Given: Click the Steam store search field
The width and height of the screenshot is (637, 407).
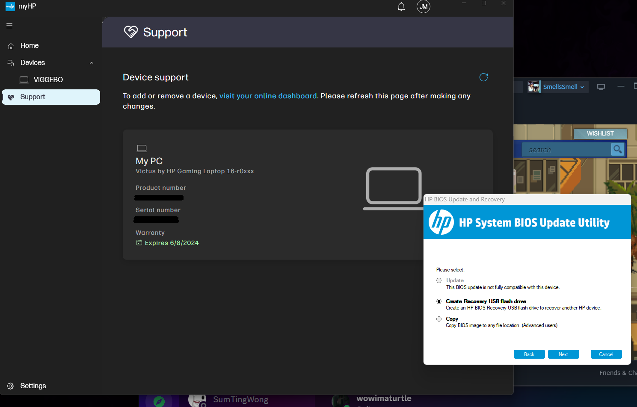Looking at the screenshot, I should tap(566, 150).
